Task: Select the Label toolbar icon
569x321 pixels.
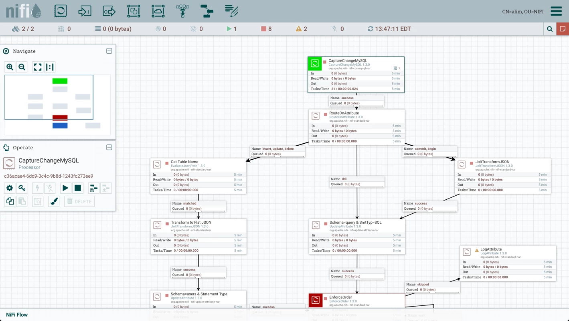Action: pyautogui.click(x=231, y=11)
